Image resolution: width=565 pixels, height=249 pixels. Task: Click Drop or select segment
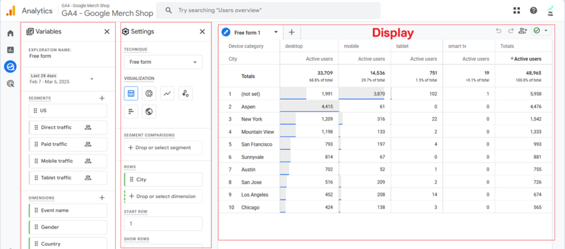[x=163, y=148]
